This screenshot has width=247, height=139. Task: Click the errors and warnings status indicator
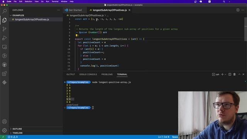point(13,137)
